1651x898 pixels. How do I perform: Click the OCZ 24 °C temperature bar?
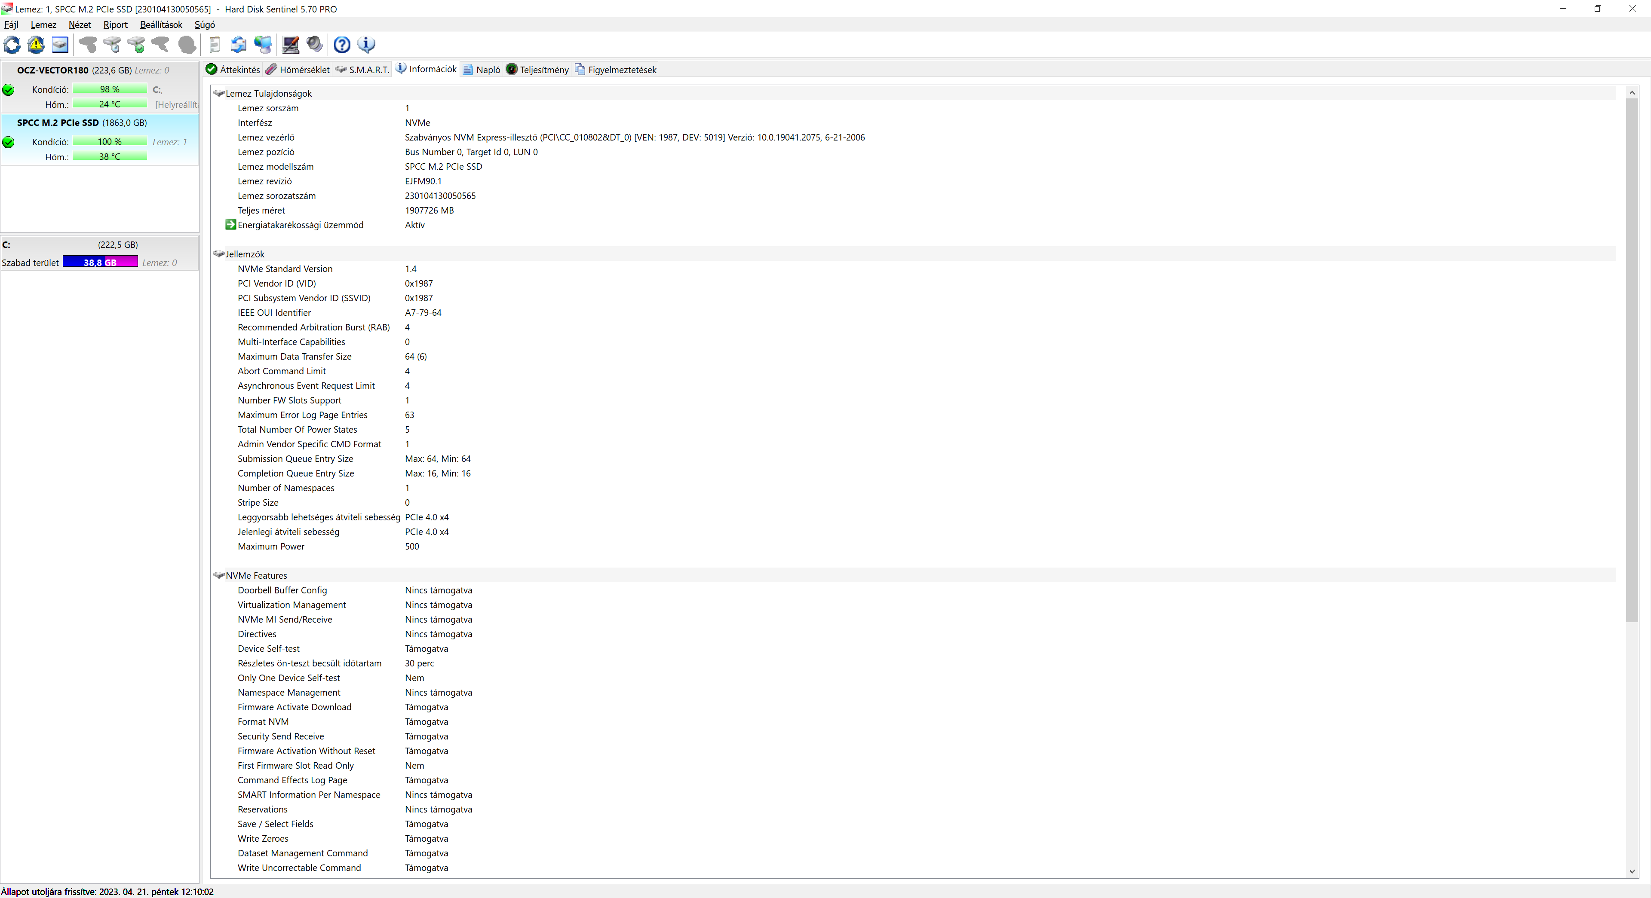click(110, 104)
